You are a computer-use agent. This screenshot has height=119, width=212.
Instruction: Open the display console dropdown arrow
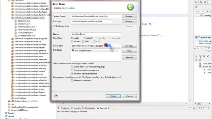197,108
